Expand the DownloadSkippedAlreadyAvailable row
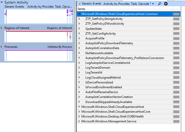Image resolution: width=185 pixels, height=132 pixels. tap(79, 102)
